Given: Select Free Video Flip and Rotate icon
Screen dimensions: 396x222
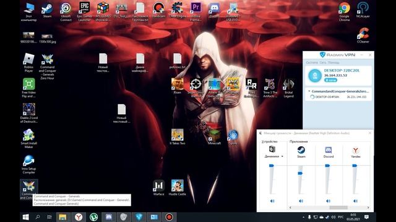Looking at the screenshot, I should point(28,88).
